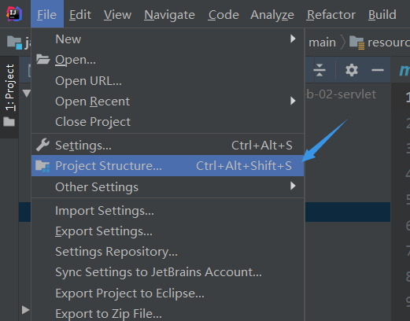Collapse the top project tree node

point(26,94)
